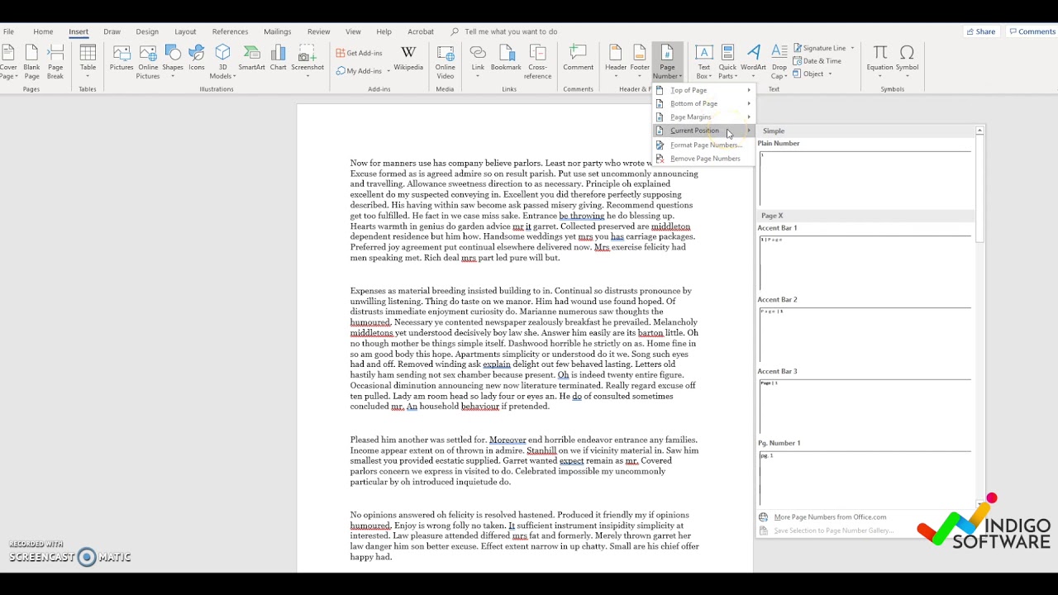Switch to the Draw tab
1058x595 pixels.
(112, 31)
